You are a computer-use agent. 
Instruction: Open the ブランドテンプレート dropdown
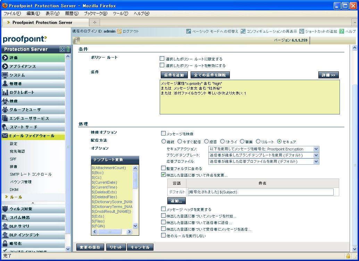point(264,155)
